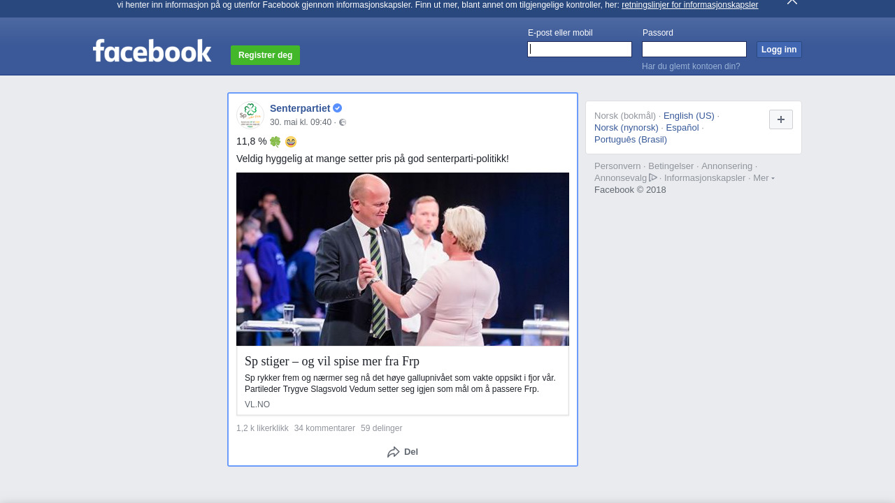Open headline Sp stiger – og vil spise mer fra Frp
The image size is (895, 503).
pyautogui.click(x=332, y=361)
